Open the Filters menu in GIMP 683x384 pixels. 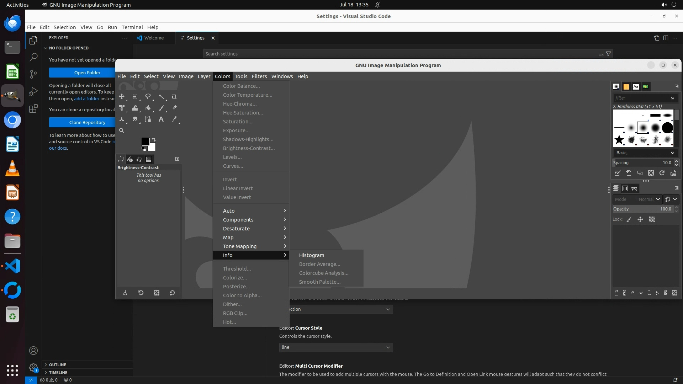259,76
